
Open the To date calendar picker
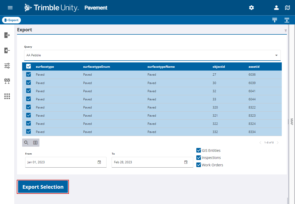point(186,162)
